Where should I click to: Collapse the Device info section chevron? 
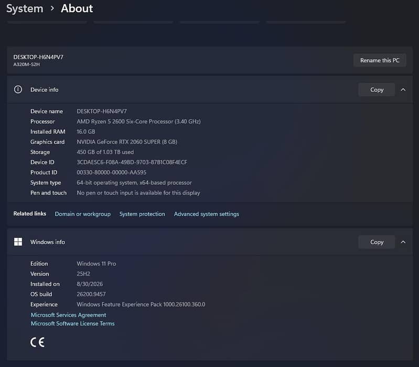tap(403, 90)
